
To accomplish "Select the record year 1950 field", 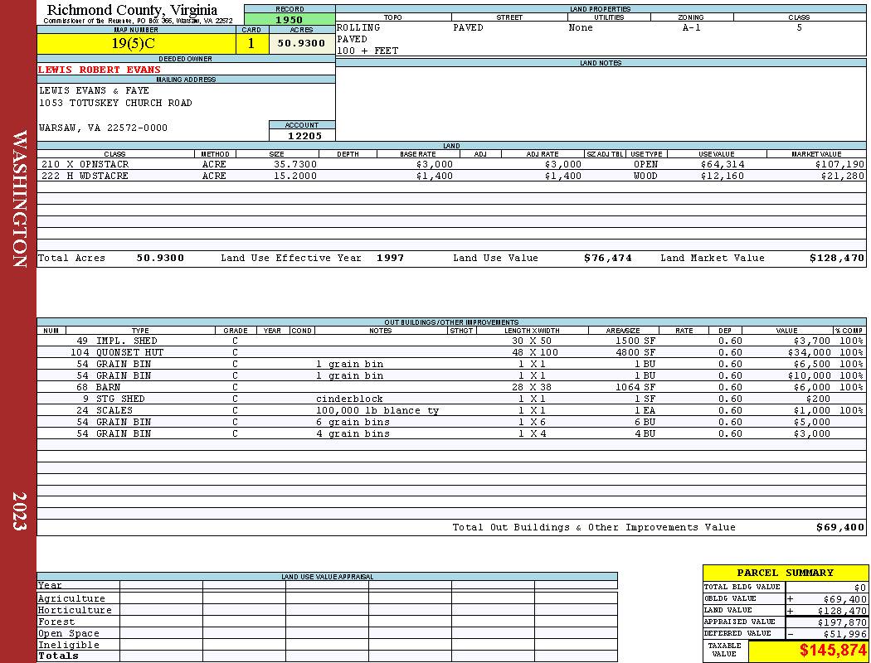I will pyautogui.click(x=290, y=20).
